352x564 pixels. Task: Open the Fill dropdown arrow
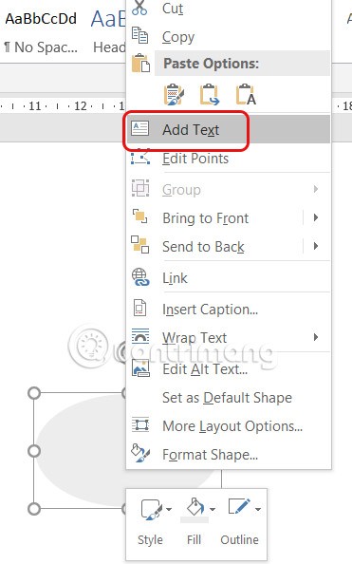coord(213,509)
